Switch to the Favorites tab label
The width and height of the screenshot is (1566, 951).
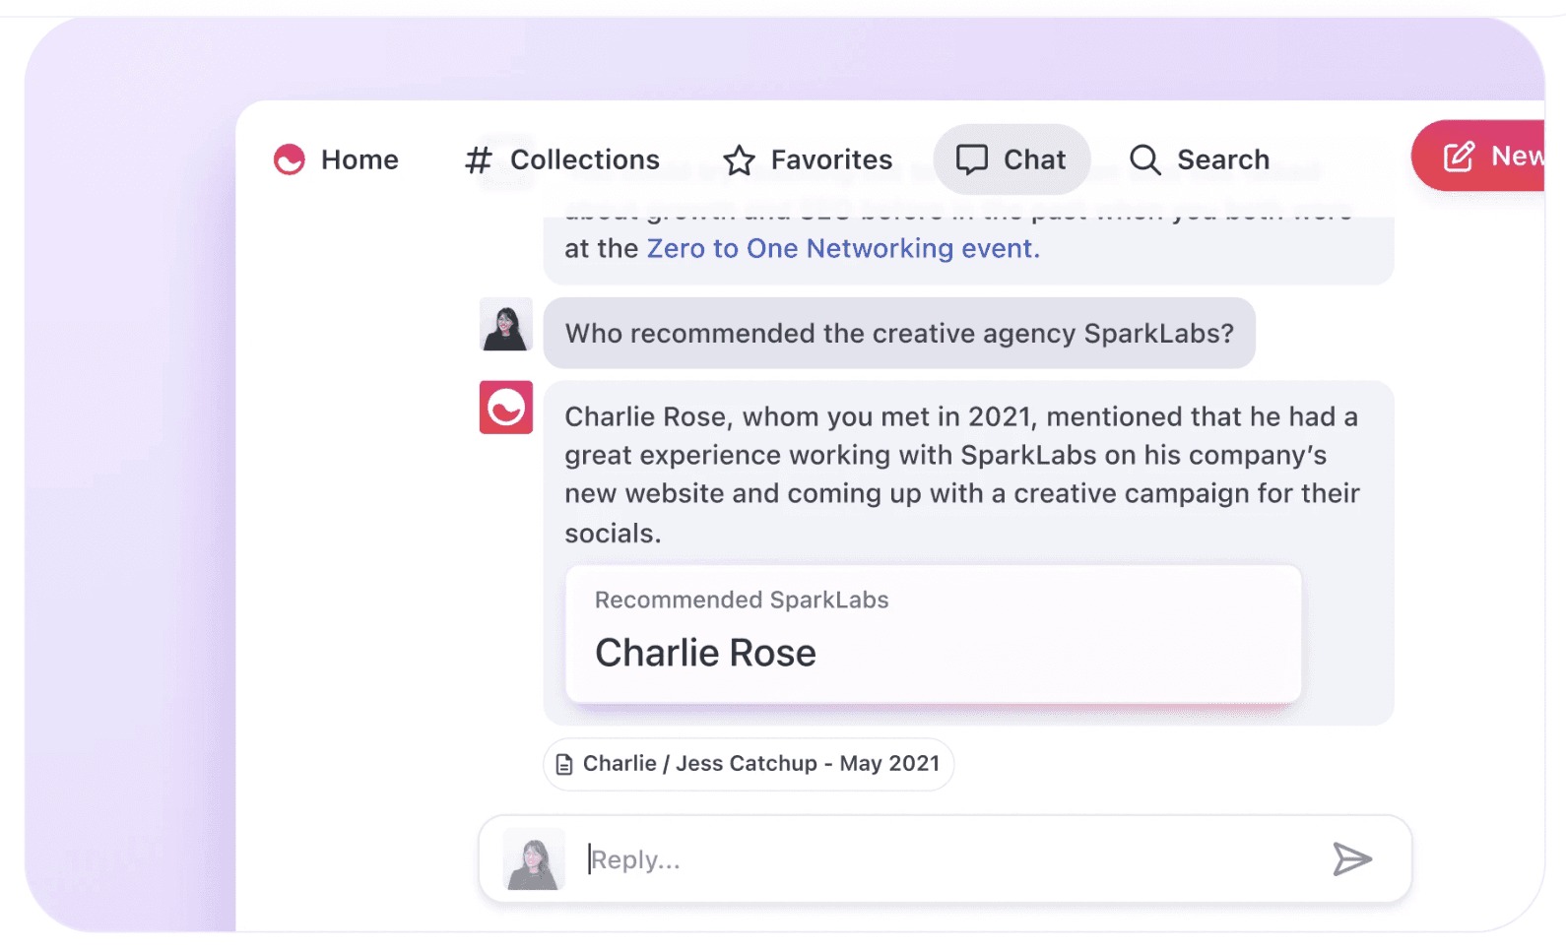point(831,159)
